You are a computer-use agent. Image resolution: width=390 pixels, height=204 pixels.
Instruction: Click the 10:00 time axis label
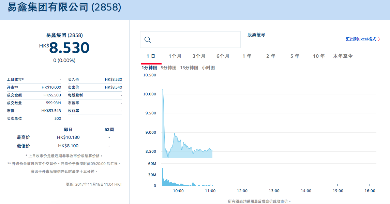point(178,191)
